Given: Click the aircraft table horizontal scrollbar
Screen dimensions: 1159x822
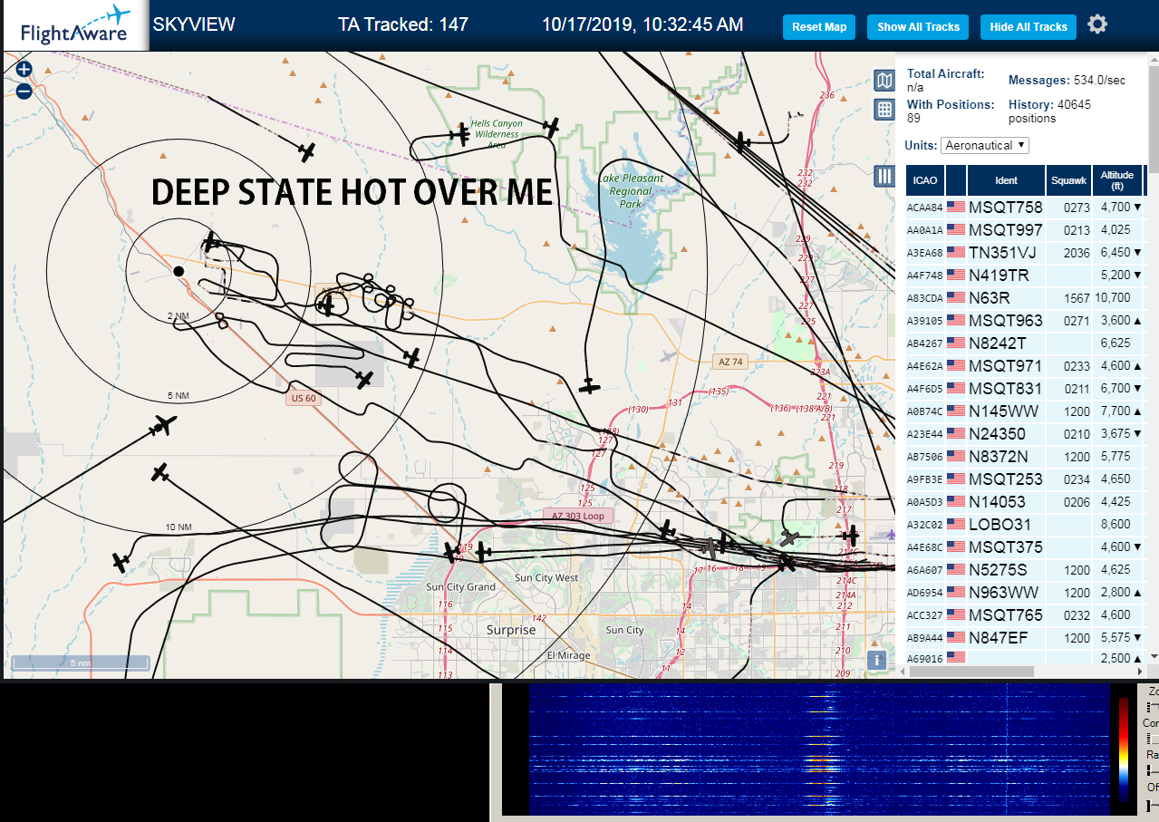Looking at the screenshot, I should click(970, 672).
